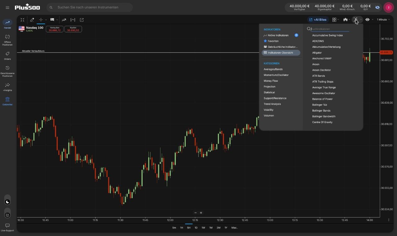Click the instrument search bar
397x236 pixels.
(x=90, y=7)
